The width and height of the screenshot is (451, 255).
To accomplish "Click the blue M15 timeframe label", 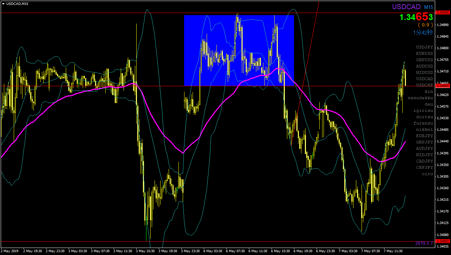I will (428, 7).
